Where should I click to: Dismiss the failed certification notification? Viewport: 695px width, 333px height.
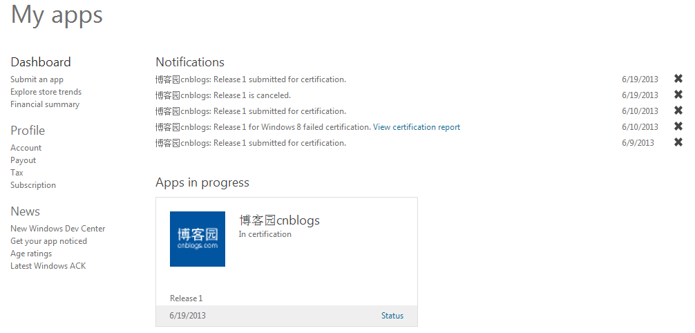(678, 126)
